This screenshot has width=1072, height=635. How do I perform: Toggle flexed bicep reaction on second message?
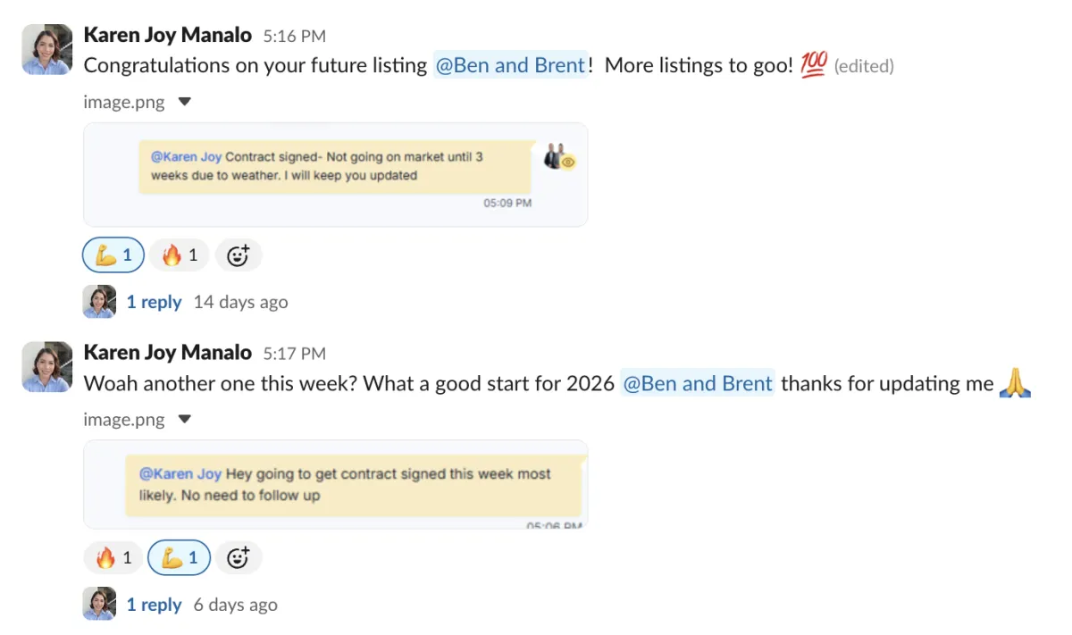[179, 558]
